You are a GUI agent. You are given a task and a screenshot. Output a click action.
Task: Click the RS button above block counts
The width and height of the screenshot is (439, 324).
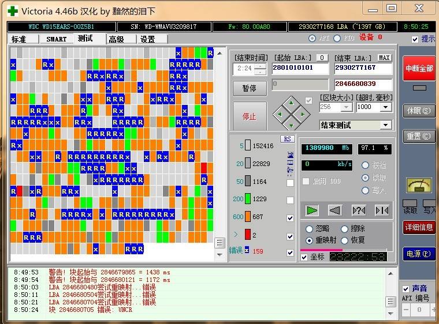click(287, 139)
